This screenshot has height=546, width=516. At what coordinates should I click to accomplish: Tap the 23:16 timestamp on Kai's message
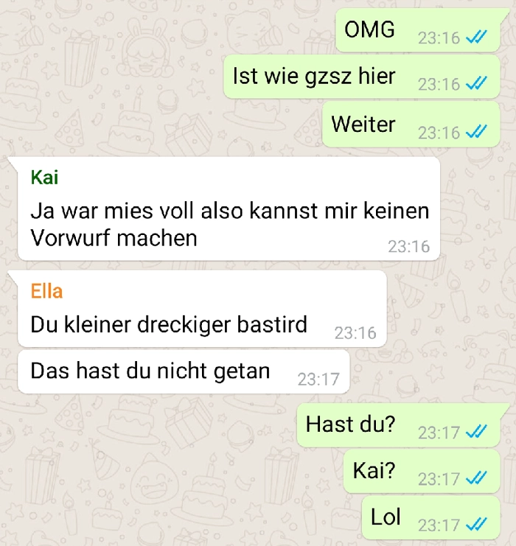coord(408,247)
